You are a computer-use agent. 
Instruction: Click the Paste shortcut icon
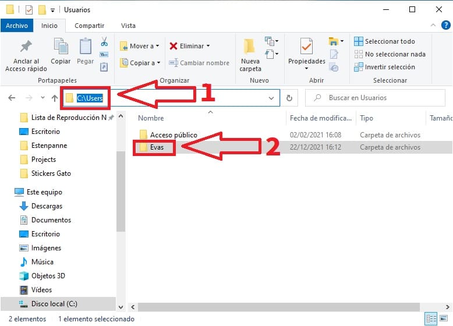click(x=104, y=67)
